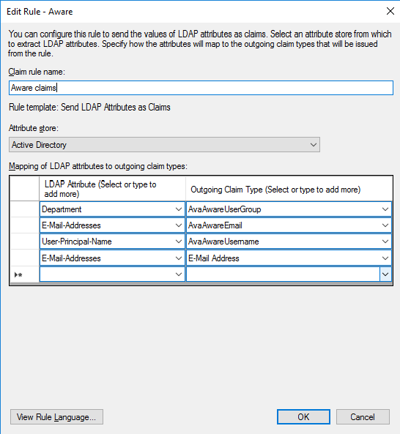This screenshot has height=434, width=400.
Task: Expand the Department LDAP attribute dropdown arrow
Action: click(179, 209)
